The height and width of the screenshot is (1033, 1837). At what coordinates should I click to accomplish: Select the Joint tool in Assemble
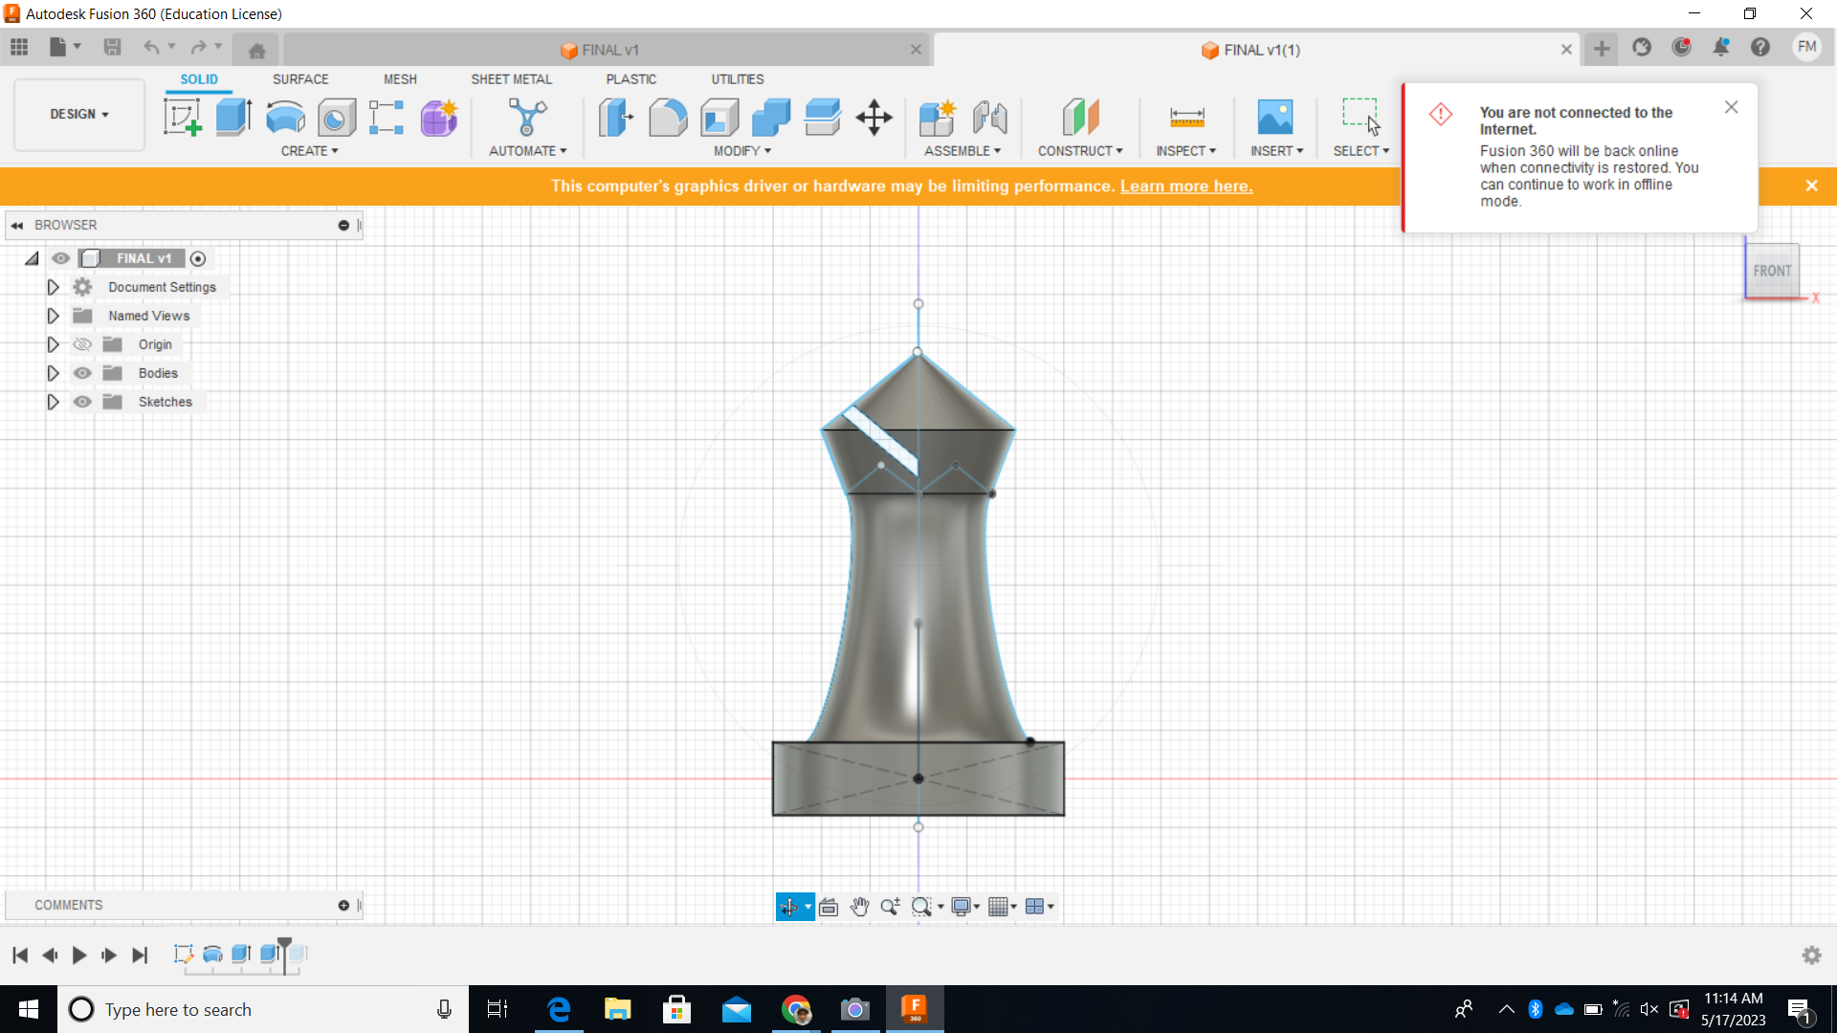990,117
